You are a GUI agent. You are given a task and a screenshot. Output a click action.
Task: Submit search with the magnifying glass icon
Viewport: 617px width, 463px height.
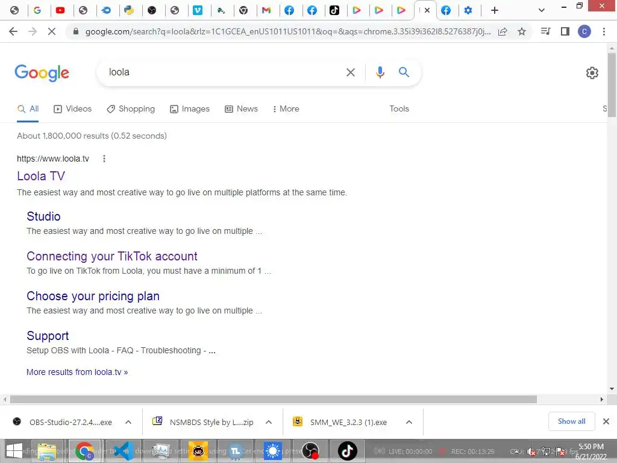click(404, 72)
